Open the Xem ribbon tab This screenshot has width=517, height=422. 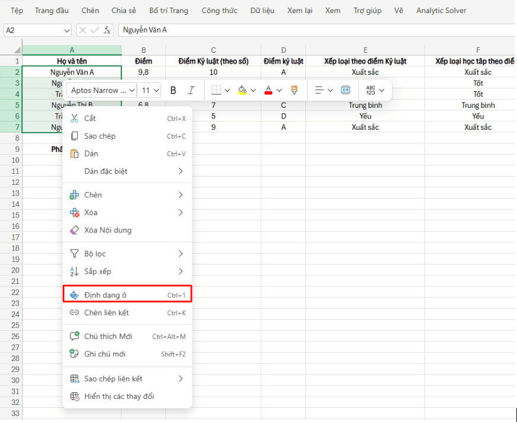pyautogui.click(x=333, y=11)
